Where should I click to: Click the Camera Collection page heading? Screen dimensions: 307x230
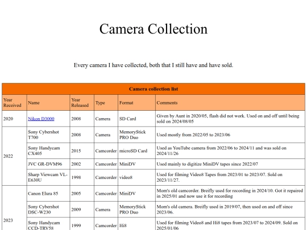point(153,29)
